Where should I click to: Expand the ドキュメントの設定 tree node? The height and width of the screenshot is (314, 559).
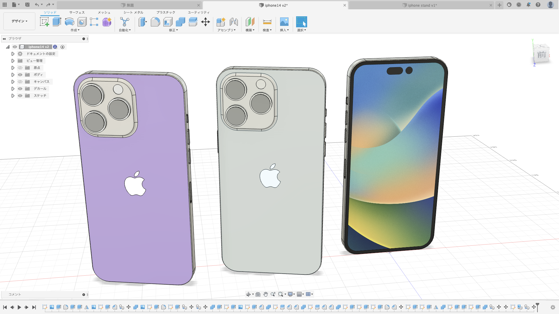click(13, 54)
